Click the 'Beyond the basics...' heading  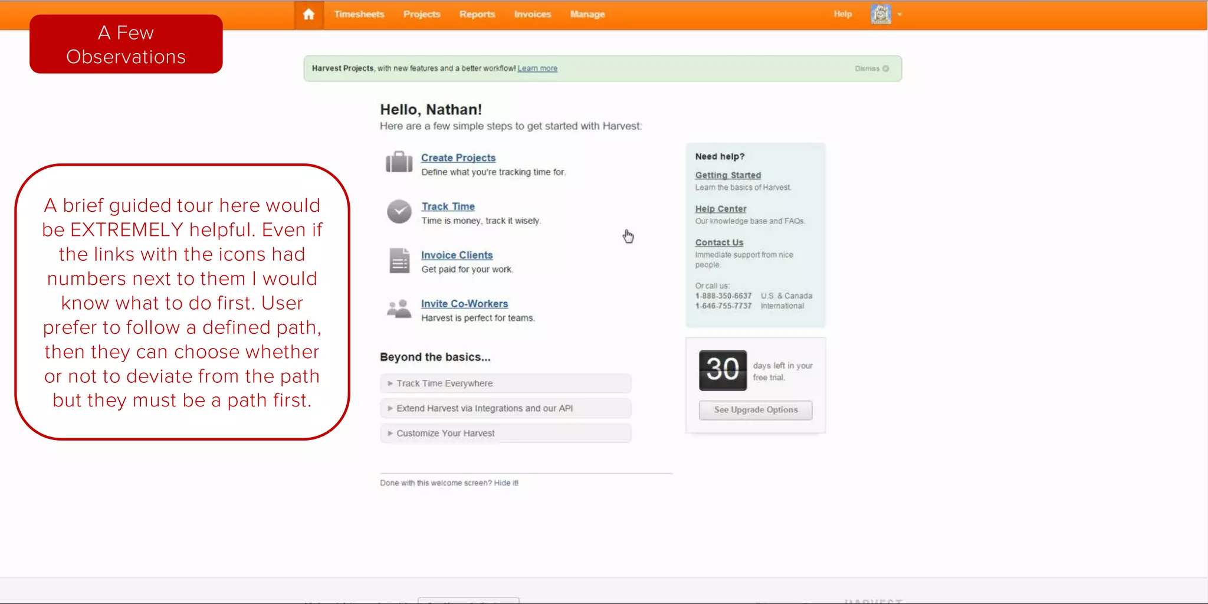[x=435, y=357]
